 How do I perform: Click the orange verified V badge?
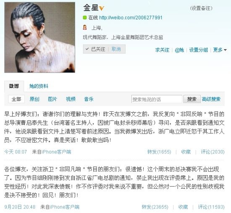click(x=102, y=8)
